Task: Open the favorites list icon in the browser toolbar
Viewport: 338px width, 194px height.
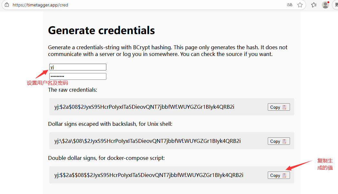Action: tap(314, 5)
